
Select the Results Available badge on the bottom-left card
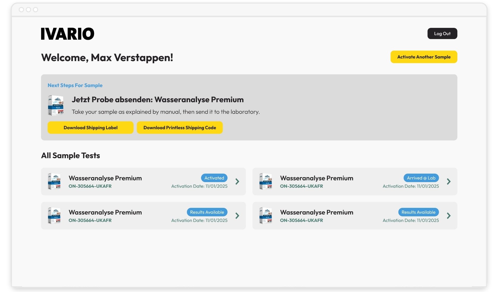pyautogui.click(x=207, y=212)
